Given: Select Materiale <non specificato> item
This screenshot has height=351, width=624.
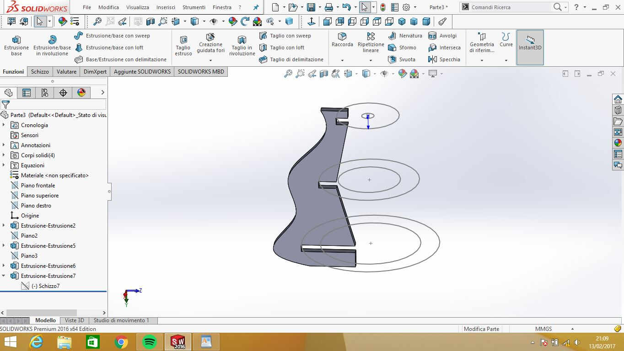Looking at the screenshot, I should [x=55, y=175].
